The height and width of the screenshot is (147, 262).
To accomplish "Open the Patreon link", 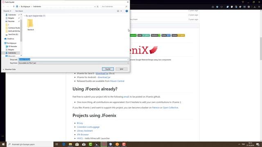I will point(156,108).
